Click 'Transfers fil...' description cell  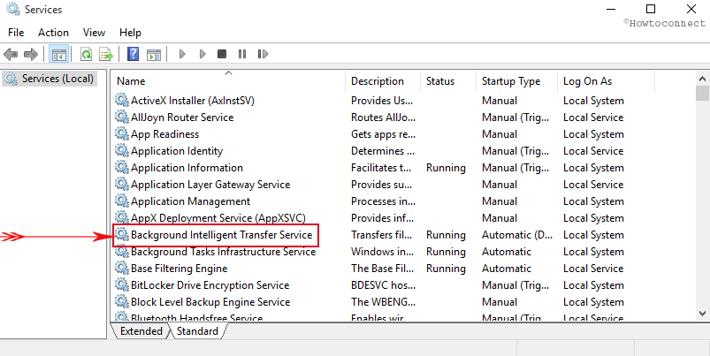(x=381, y=235)
